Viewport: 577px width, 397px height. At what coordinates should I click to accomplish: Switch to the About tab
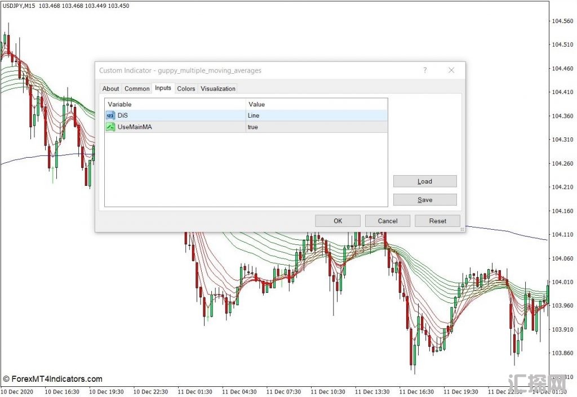(x=110, y=88)
